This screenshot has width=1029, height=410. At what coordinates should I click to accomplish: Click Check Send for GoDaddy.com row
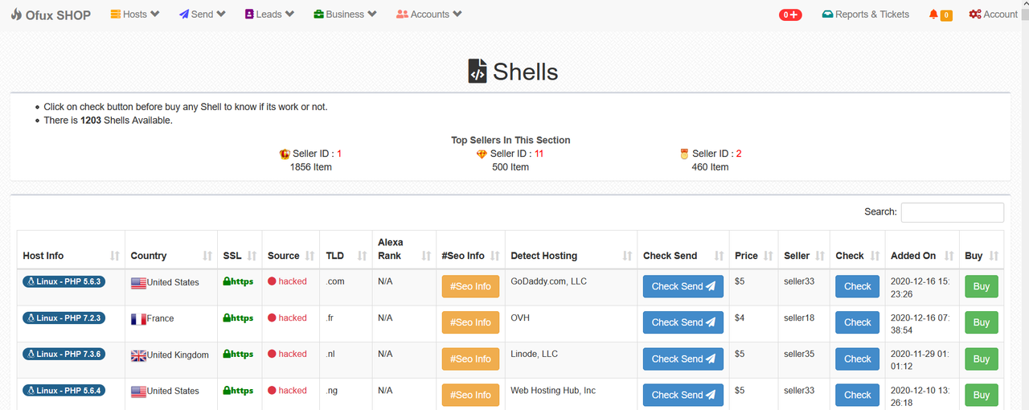click(683, 286)
